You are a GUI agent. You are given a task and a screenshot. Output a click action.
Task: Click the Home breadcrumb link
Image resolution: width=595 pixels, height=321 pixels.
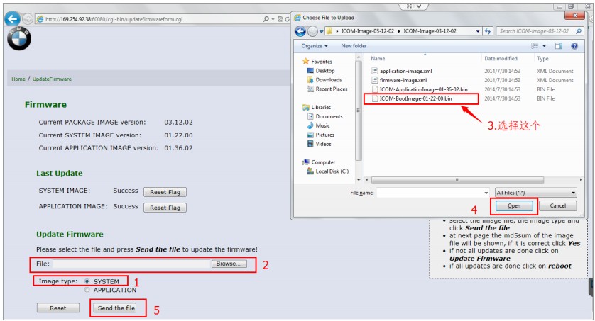tap(18, 79)
